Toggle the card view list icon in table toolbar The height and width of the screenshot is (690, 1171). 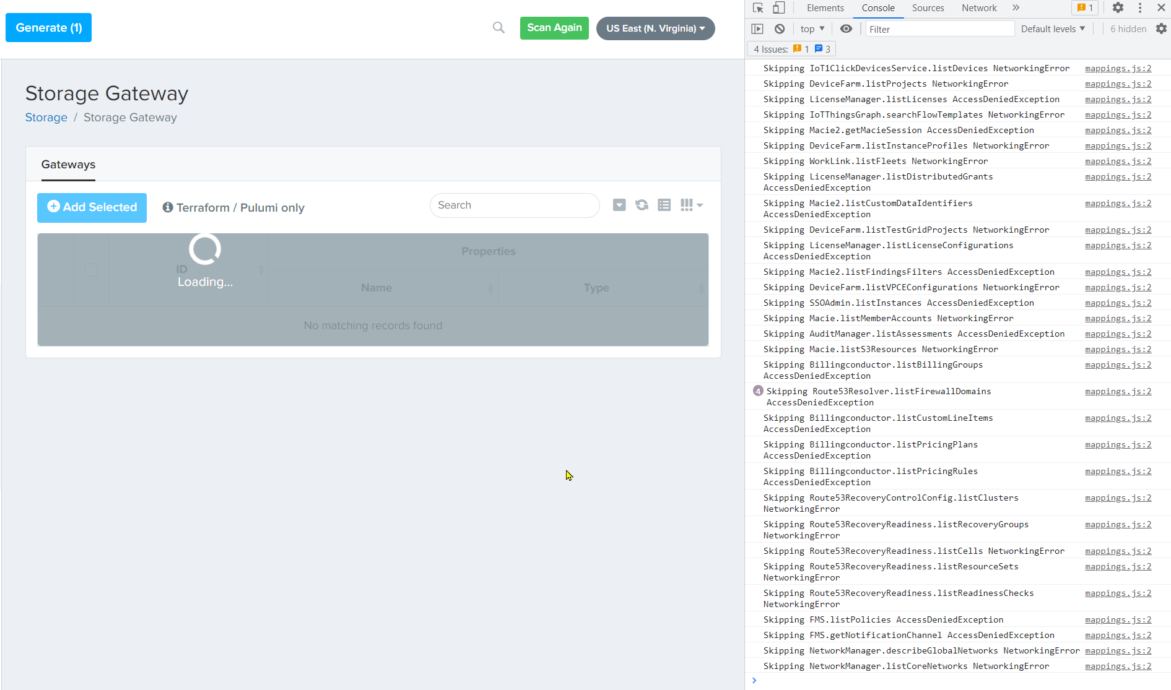664,205
